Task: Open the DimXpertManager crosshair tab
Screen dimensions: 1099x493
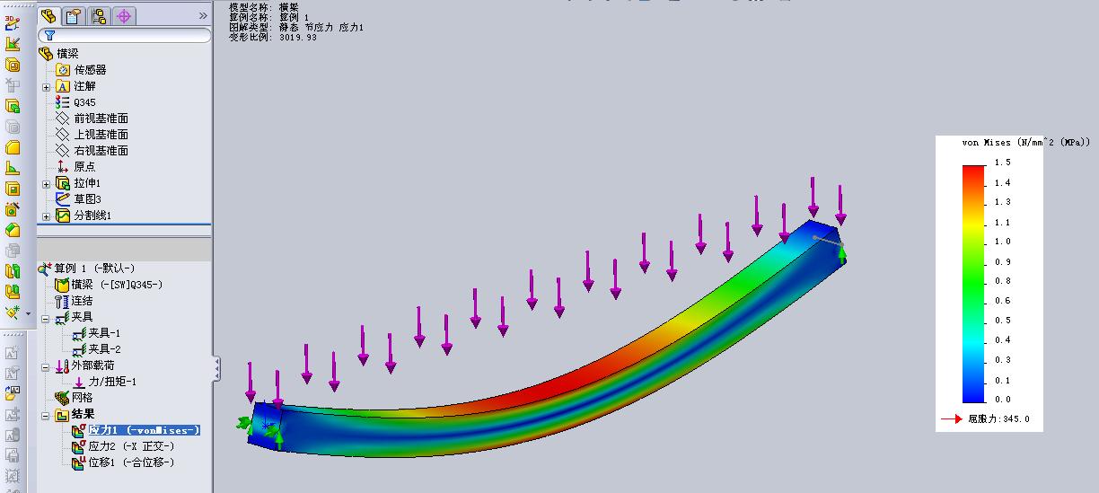Action: tap(124, 15)
